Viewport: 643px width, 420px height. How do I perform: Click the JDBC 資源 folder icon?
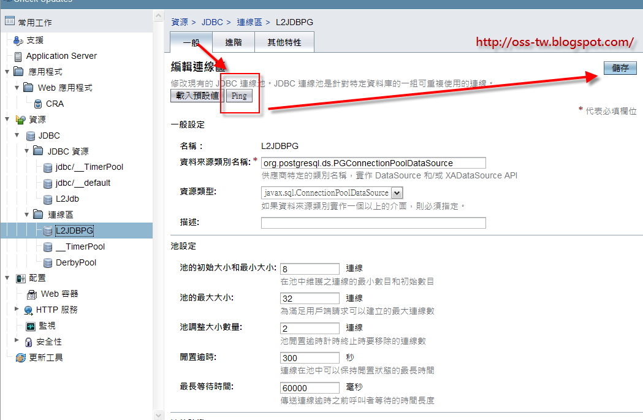click(38, 151)
